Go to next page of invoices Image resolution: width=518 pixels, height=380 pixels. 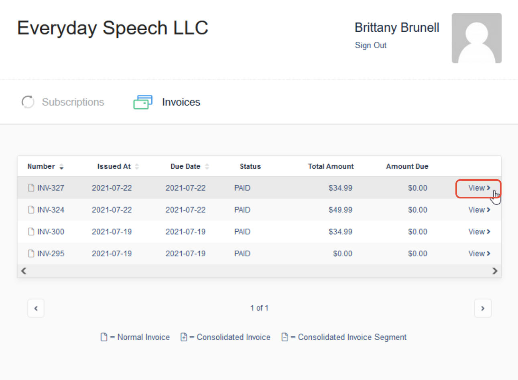(x=483, y=308)
